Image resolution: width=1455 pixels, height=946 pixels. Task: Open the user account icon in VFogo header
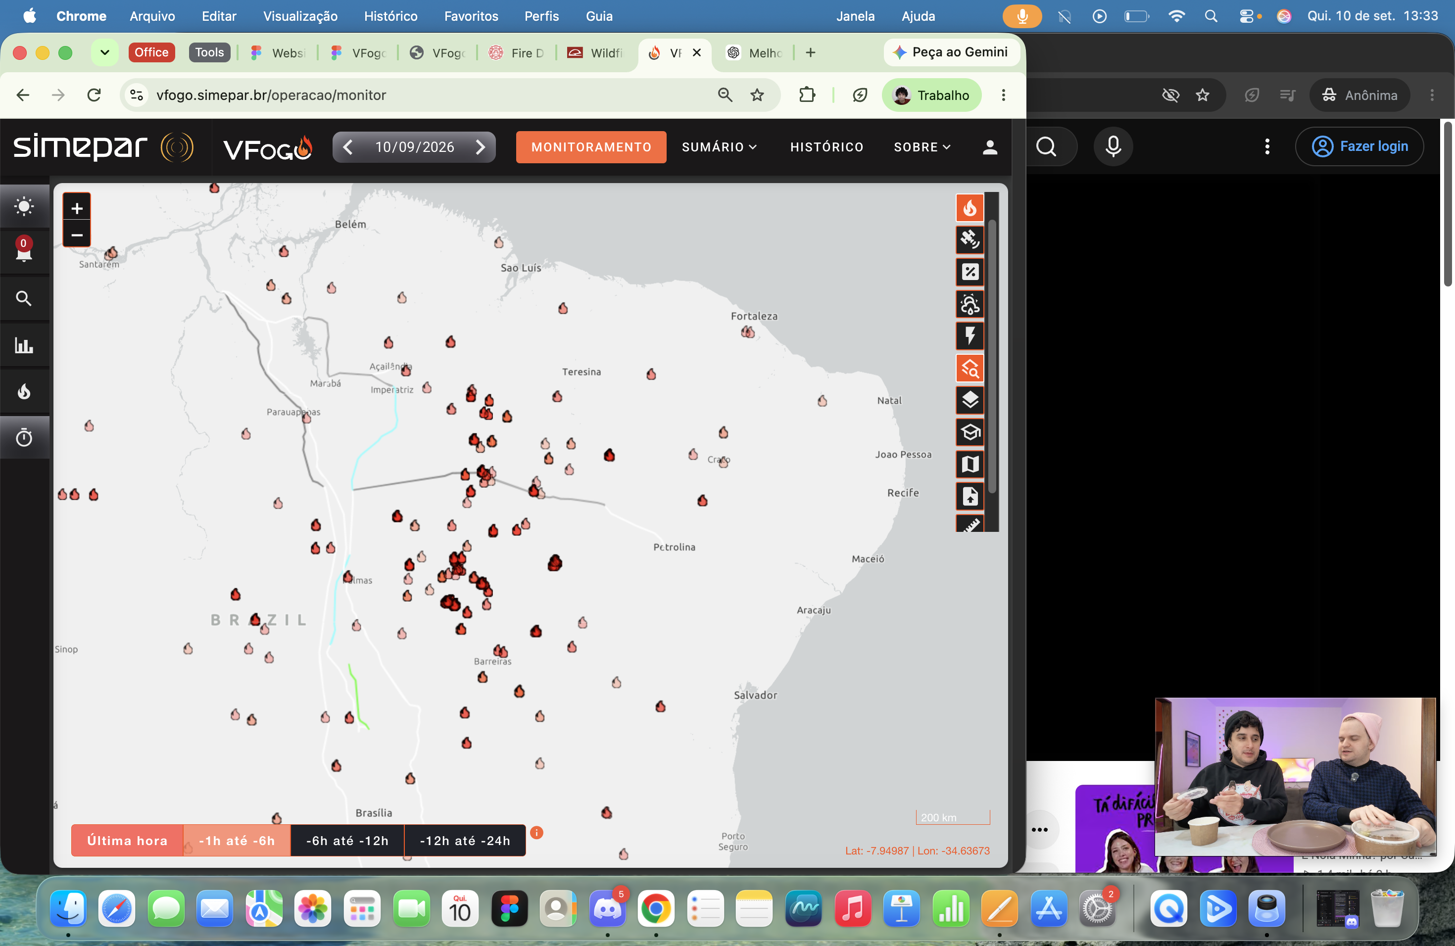coord(990,147)
